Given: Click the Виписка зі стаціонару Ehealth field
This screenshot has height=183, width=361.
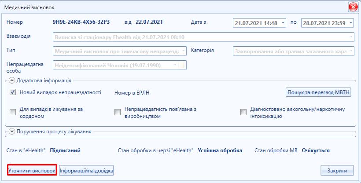Looking at the screenshot, I should pyautogui.click(x=203, y=37).
